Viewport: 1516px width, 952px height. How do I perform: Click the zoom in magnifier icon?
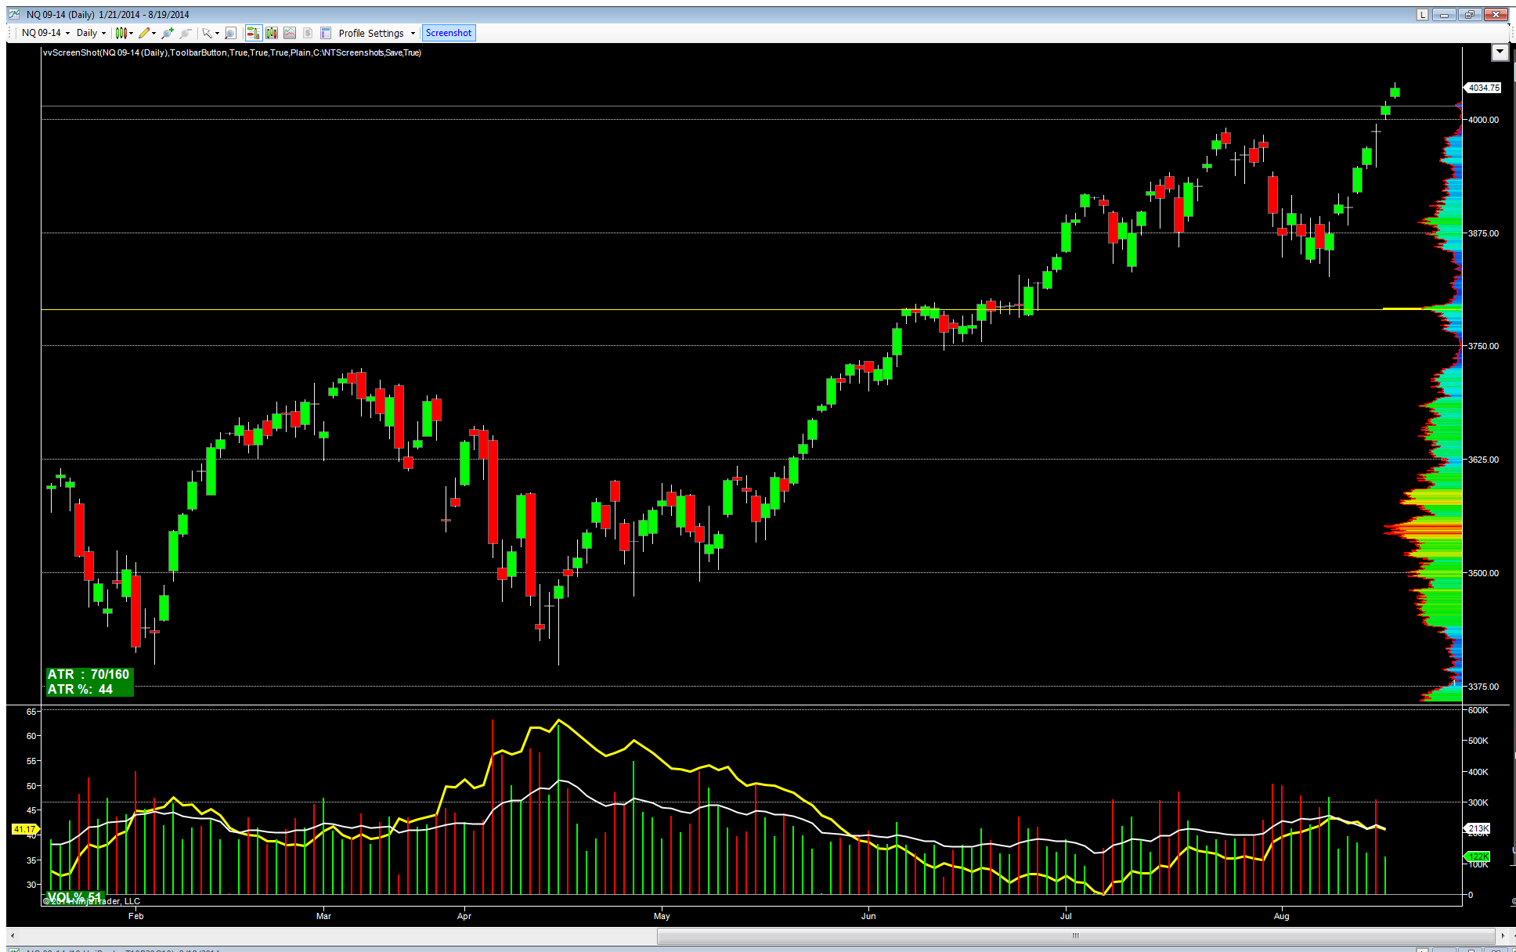coord(168,33)
